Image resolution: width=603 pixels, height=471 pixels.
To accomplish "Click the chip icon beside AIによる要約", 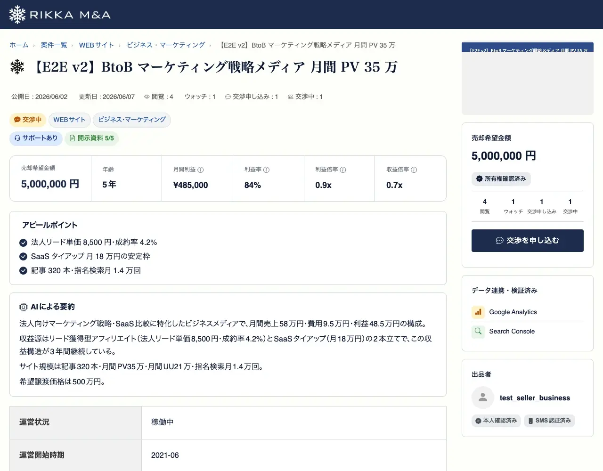I will [x=24, y=307].
